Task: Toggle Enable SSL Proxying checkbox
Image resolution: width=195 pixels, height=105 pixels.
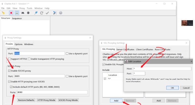Action: [103, 64]
